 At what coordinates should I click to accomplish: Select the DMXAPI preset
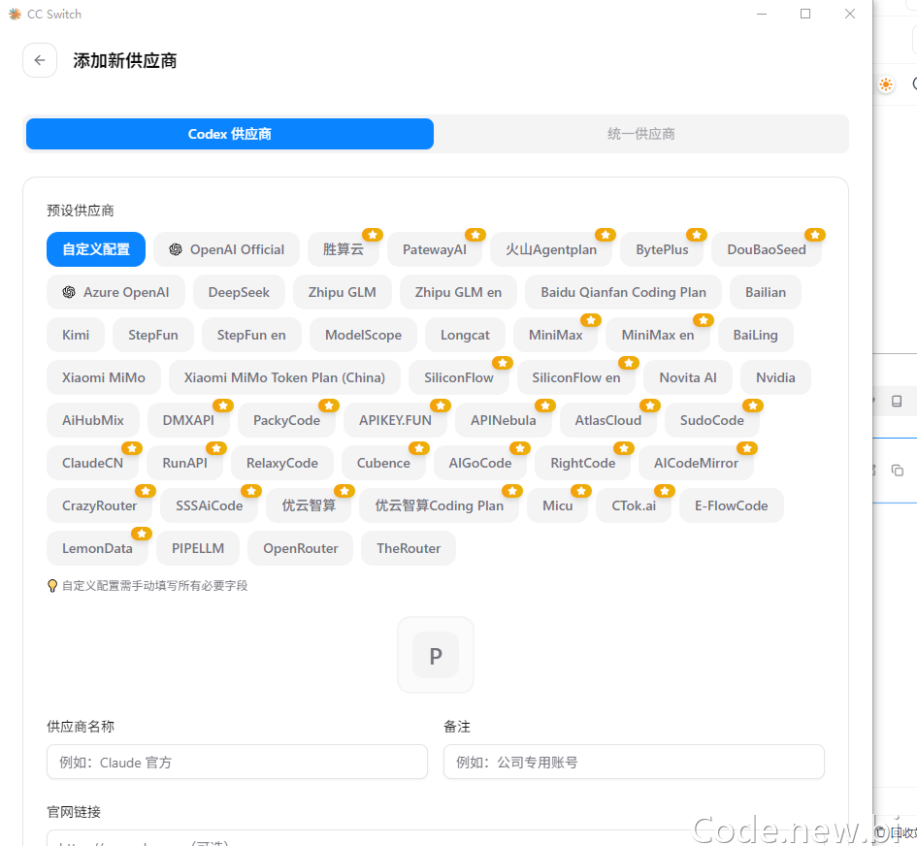pos(188,420)
